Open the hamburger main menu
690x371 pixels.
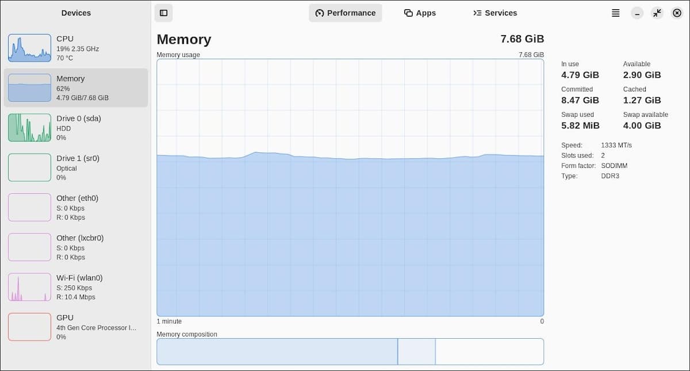615,13
